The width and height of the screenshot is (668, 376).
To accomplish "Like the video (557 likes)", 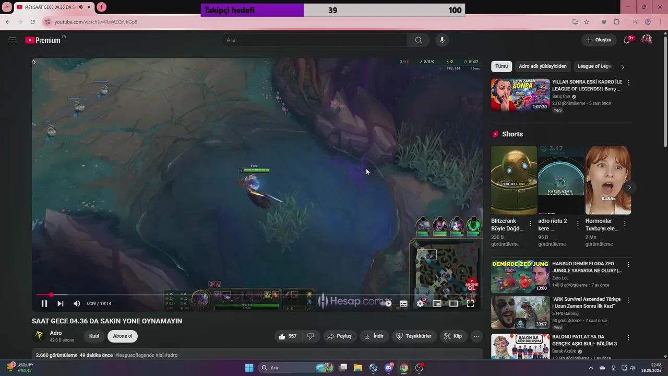I will pyautogui.click(x=288, y=336).
